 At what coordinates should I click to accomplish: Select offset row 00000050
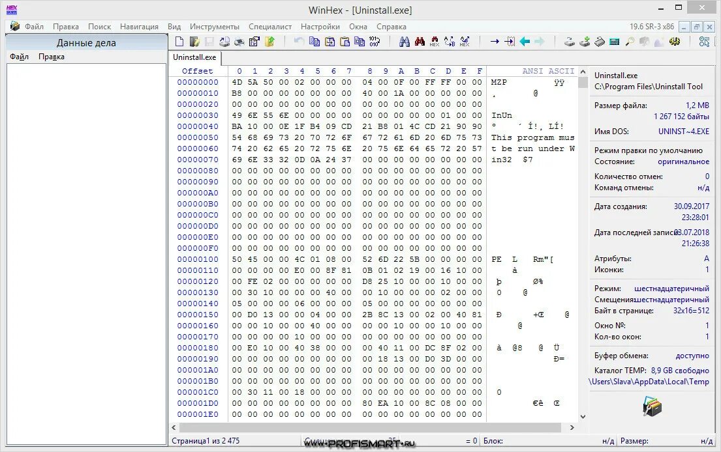pos(198,137)
